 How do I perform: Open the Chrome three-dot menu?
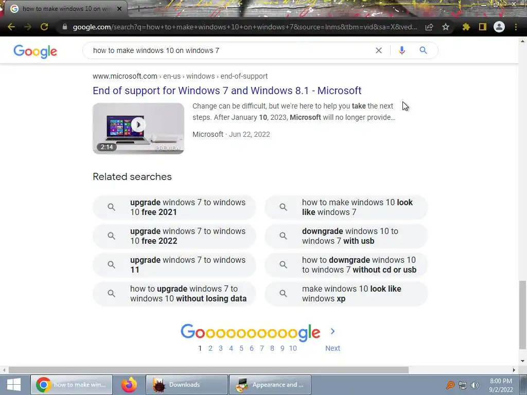pyautogui.click(x=516, y=27)
